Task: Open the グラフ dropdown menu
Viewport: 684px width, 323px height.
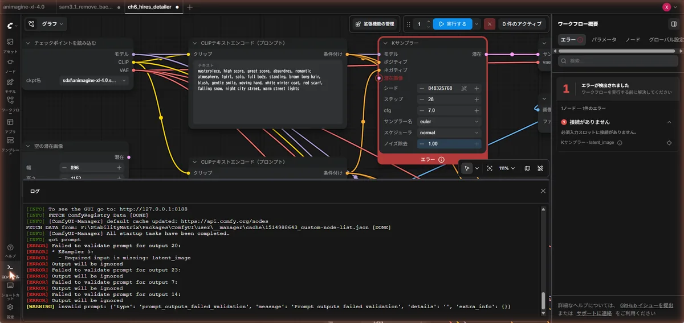Action: [x=46, y=24]
